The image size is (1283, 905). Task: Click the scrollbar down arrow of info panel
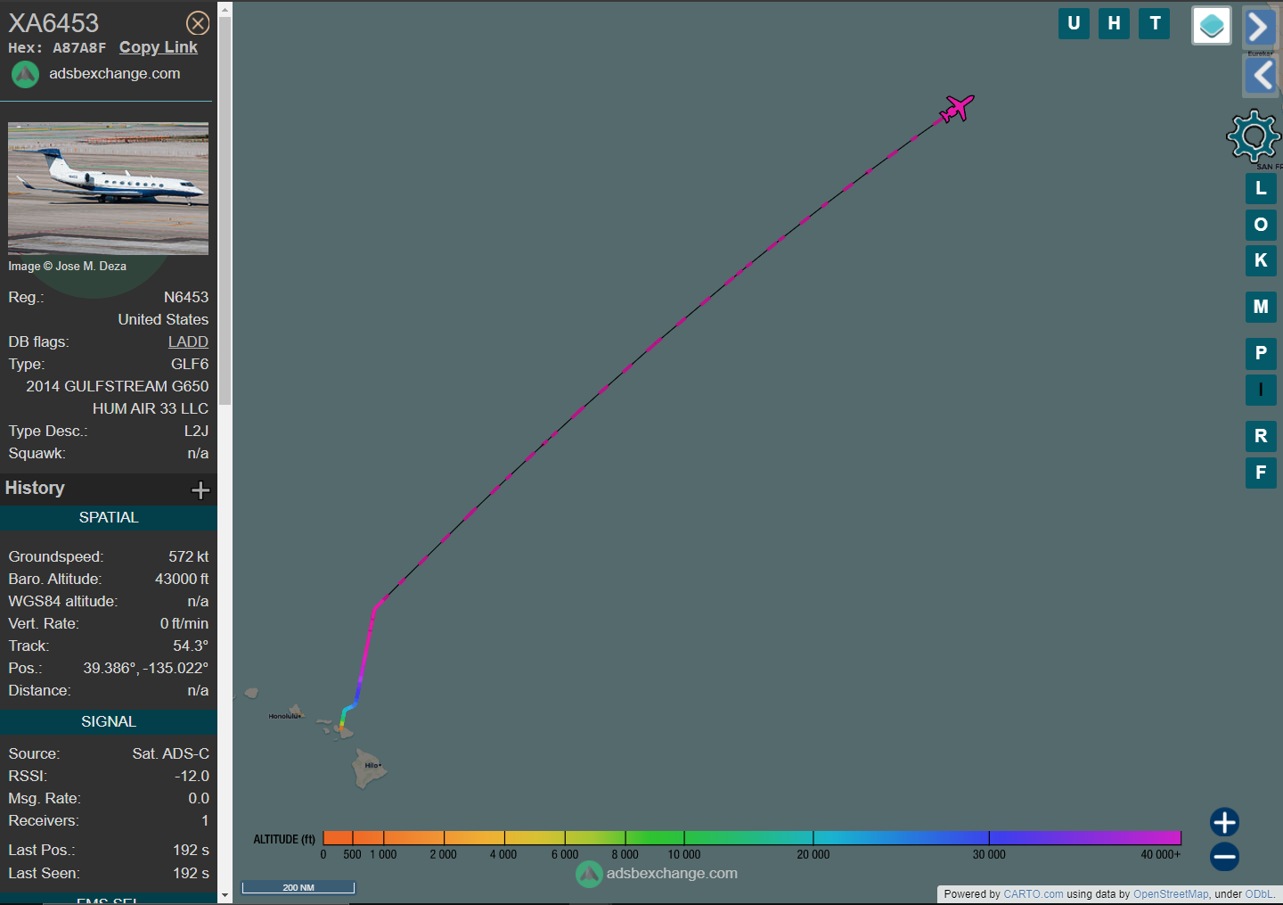pyautogui.click(x=225, y=894)
